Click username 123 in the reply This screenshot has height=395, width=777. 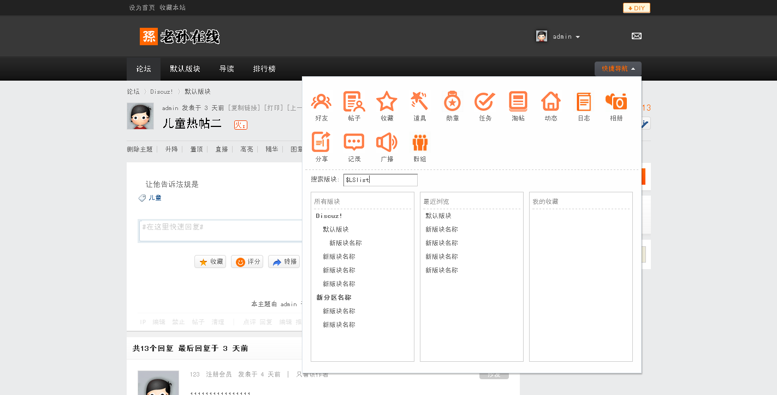click(x=195, y=374)
